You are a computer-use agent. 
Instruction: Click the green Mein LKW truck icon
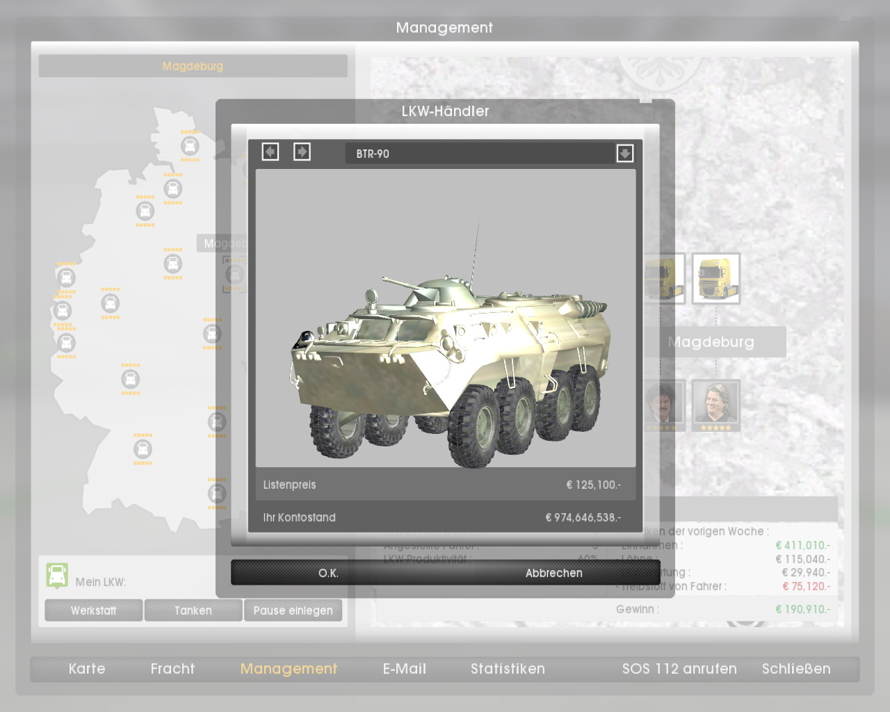pos(57,576)
